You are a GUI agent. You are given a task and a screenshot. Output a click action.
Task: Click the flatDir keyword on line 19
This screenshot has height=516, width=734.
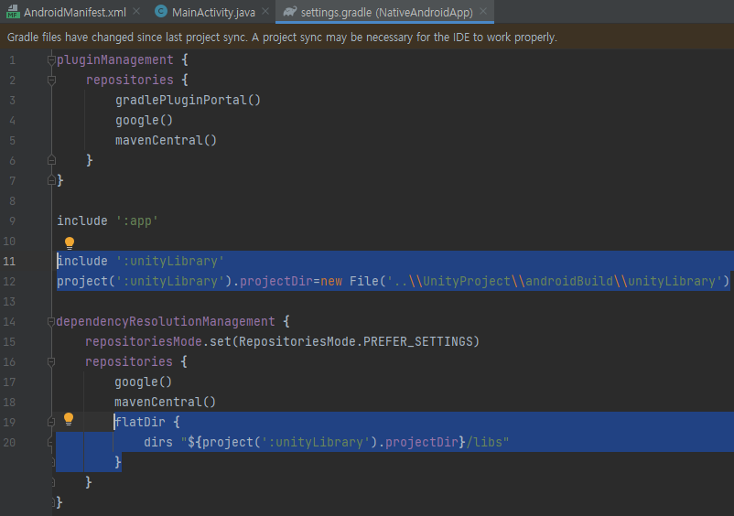click(x=140, y=422)
